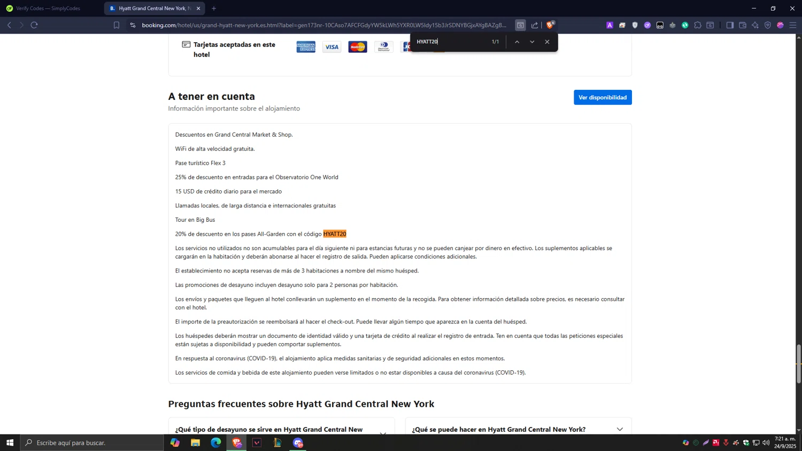Open the purple letter A extension
Viewport: 802px width, 451px height.
pos(610,25)
